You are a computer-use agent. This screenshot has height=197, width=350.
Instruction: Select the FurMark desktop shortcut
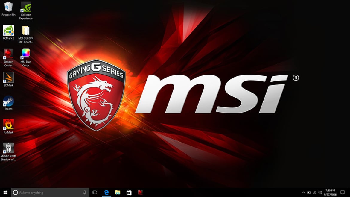[x=8, y=127]
